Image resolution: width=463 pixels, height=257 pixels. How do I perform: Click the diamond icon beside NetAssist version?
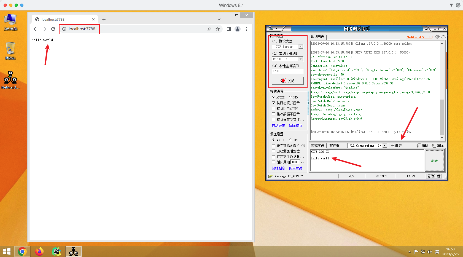pyautogui.click(x=437, y=37)
